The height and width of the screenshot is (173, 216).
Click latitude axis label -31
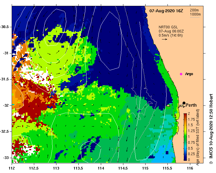6,53
